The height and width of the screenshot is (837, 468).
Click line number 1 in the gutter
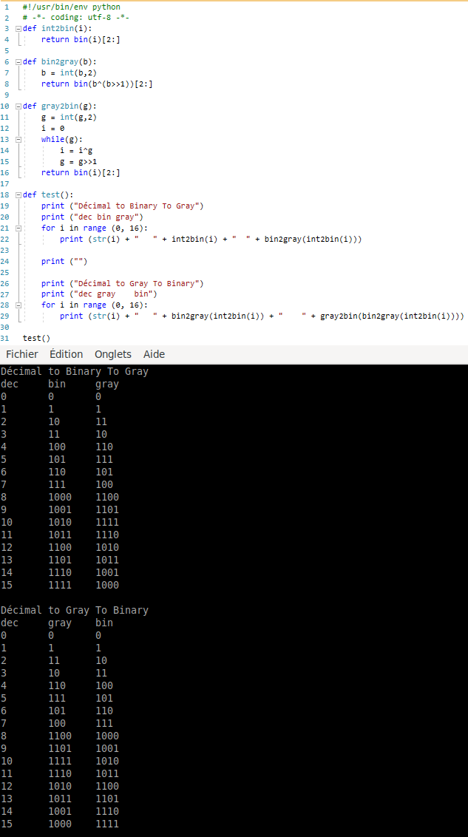click(x=6, y=7)
